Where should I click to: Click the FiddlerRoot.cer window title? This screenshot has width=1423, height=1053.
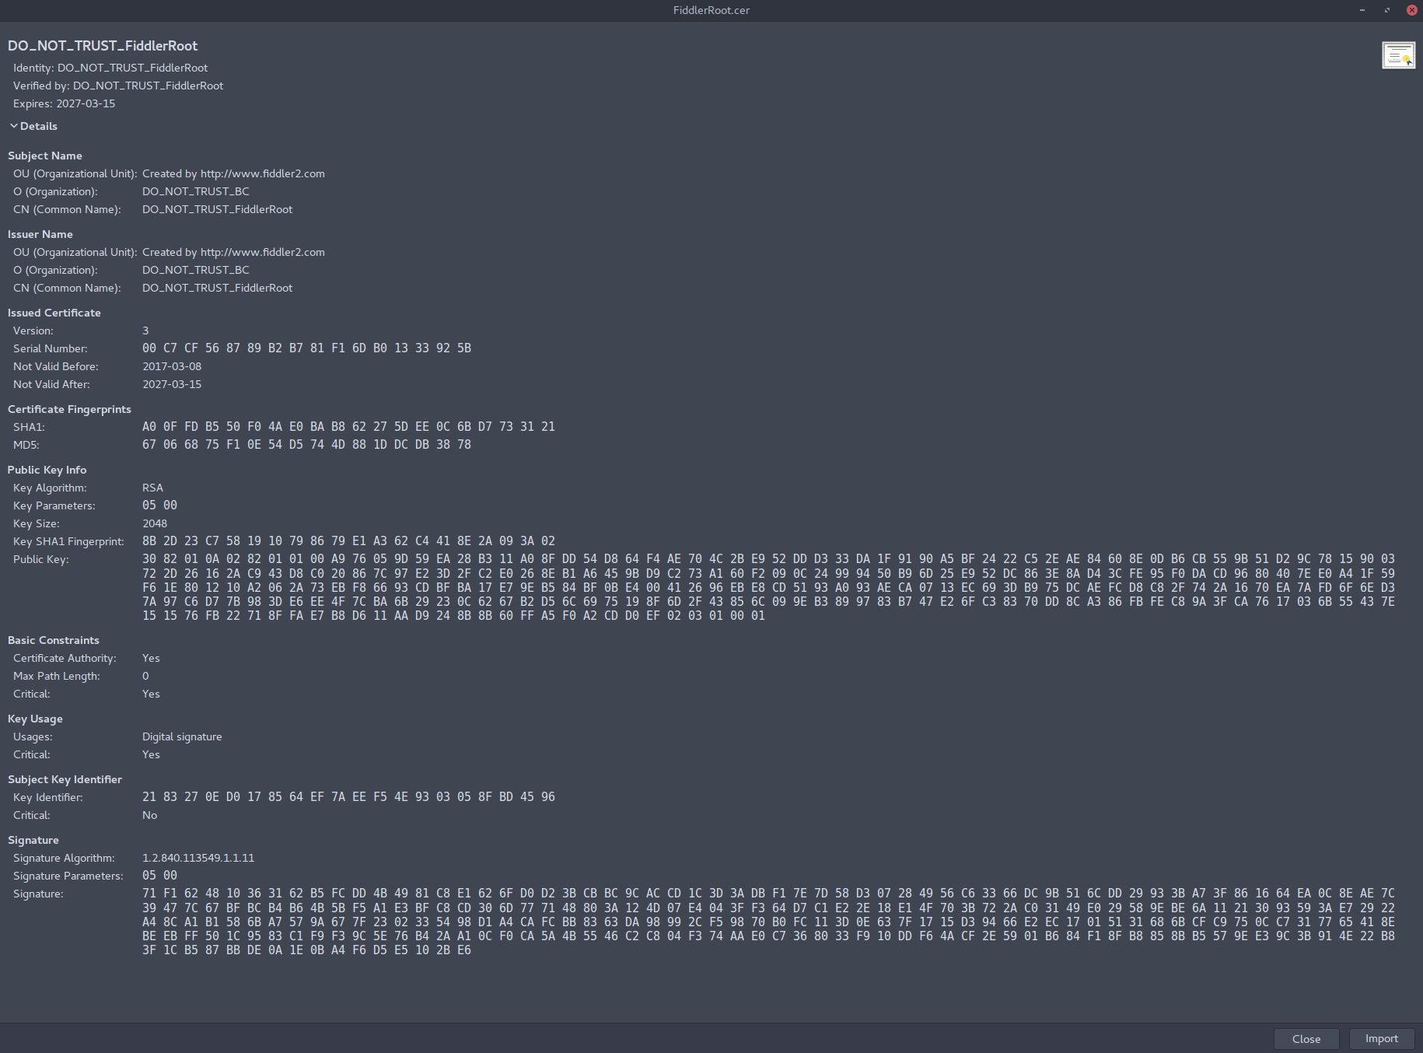(x=711, y=10)
